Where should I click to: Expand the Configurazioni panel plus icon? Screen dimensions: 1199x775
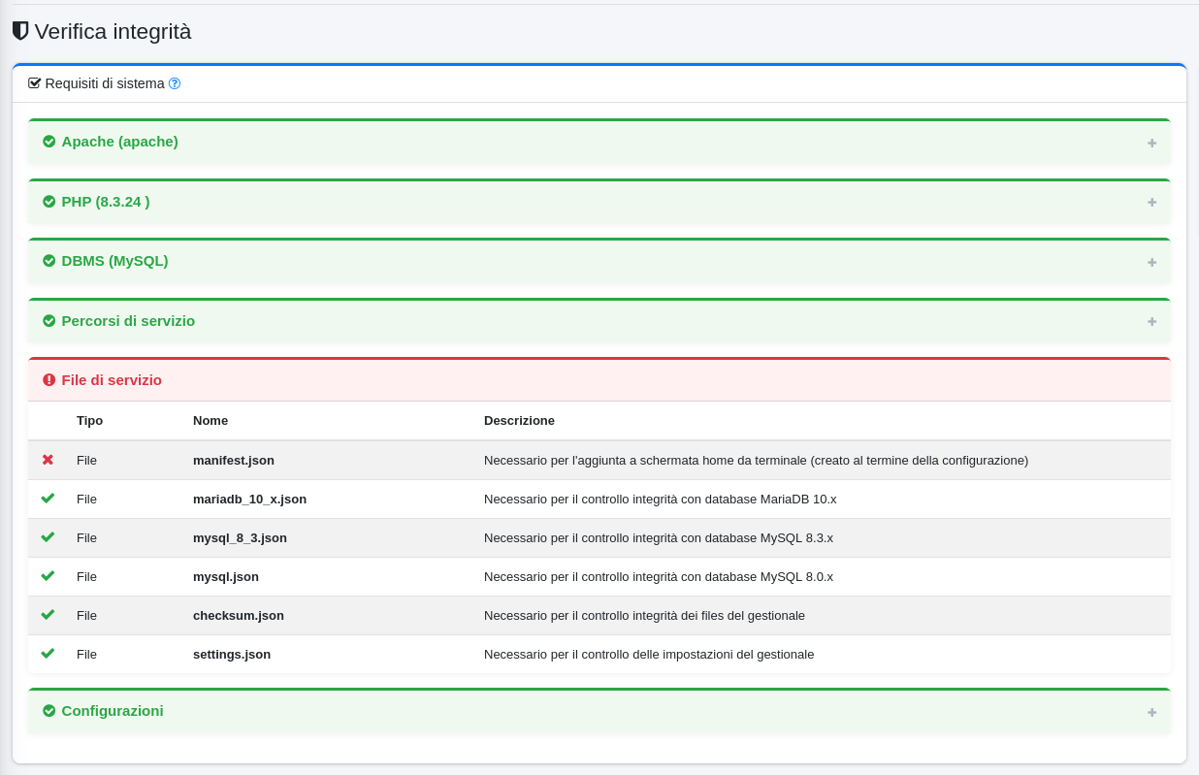pos(1151,712)
